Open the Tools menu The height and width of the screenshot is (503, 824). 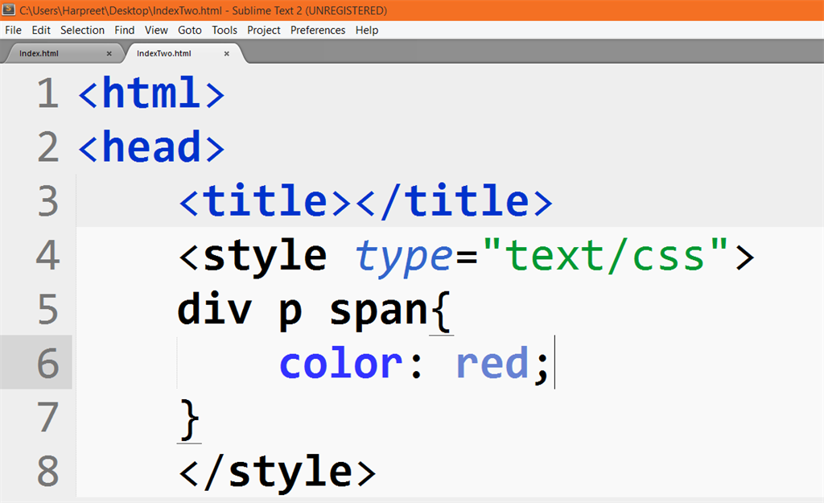(x=224, y=30)
